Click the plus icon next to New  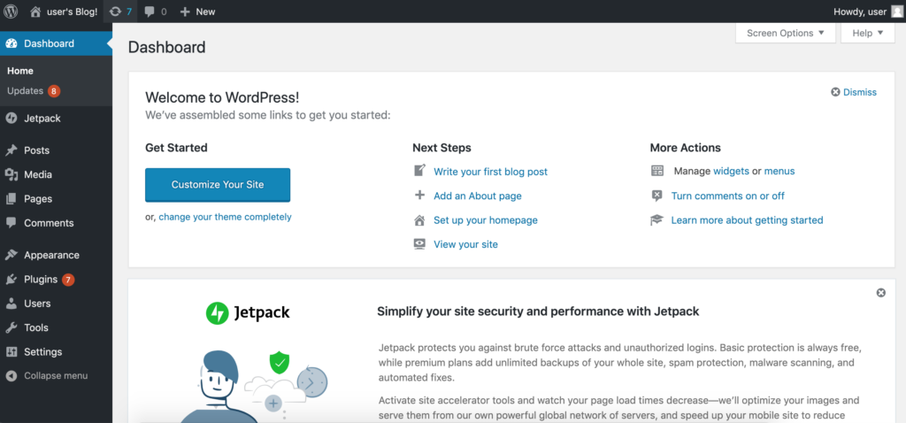(x=184, y=12)
